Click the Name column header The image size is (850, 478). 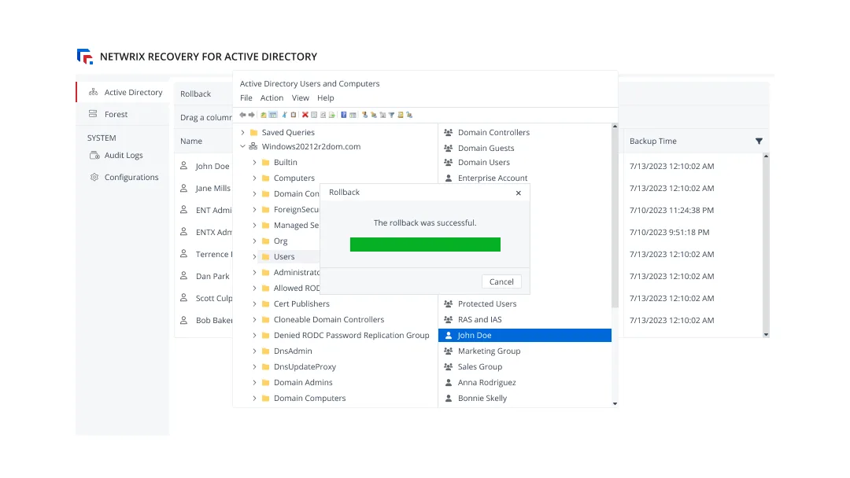(x=191, y=141)
